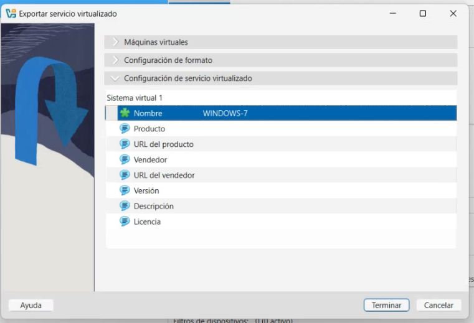474x323 pixels.
Task: Click the green asterisk icon beside Nombre
Action: tap(125, 113)
